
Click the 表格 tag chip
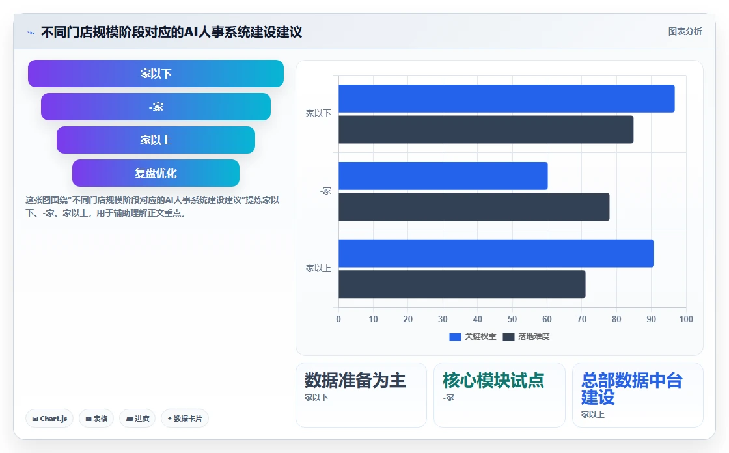96,419
